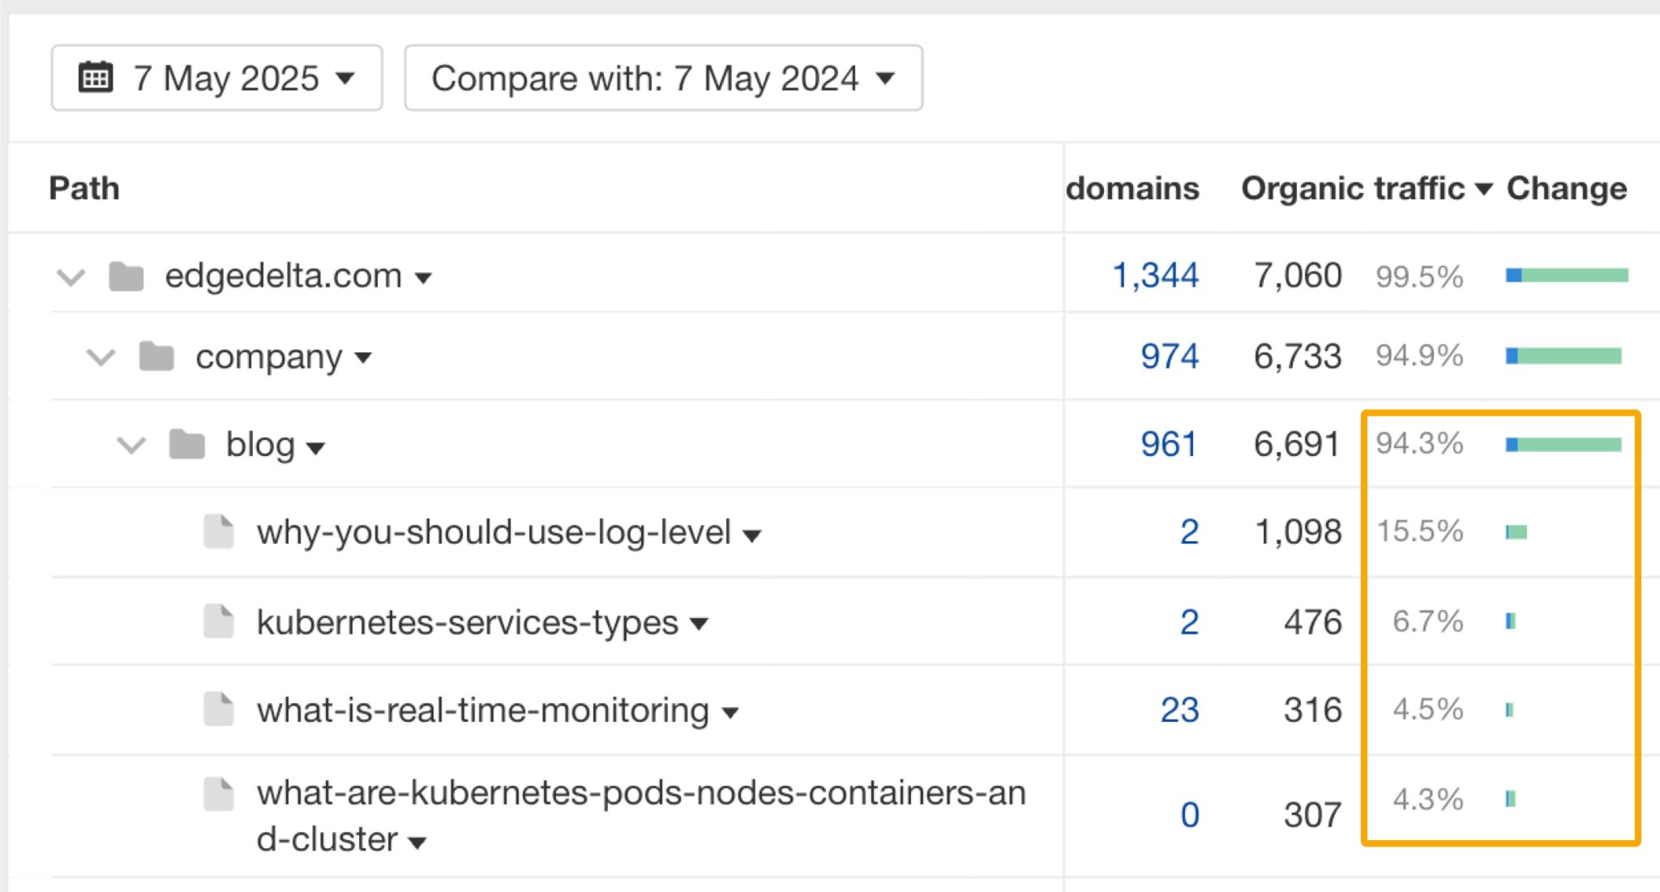The width and height of the screenshot is (1660, 892).
Task: Open the 7 May 2025 date dropdown
Action: 216,78
